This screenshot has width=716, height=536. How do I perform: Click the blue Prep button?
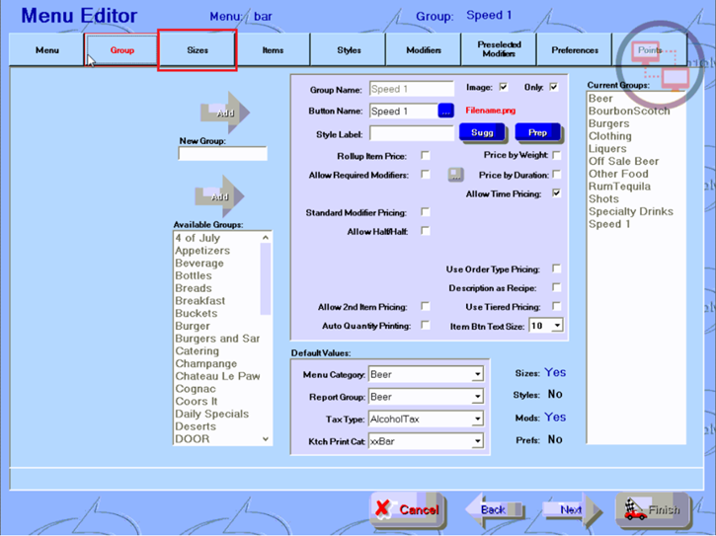pos(538,133)
